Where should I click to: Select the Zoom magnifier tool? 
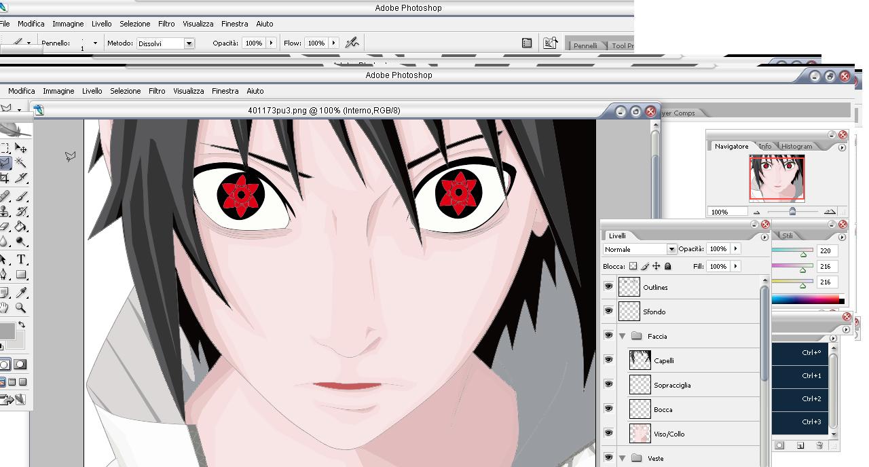21,307
